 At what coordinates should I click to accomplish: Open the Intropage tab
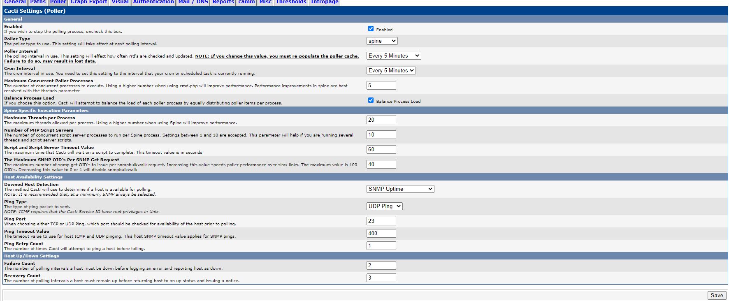325,2
